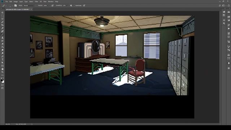This screenshot has height=130, width=231.
Task: Select the Crop tool
Action: click(3, 25)
